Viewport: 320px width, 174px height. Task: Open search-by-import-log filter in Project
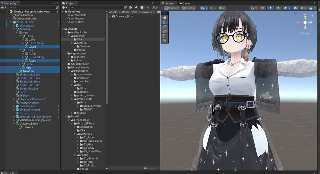click(x=142, y=8)
